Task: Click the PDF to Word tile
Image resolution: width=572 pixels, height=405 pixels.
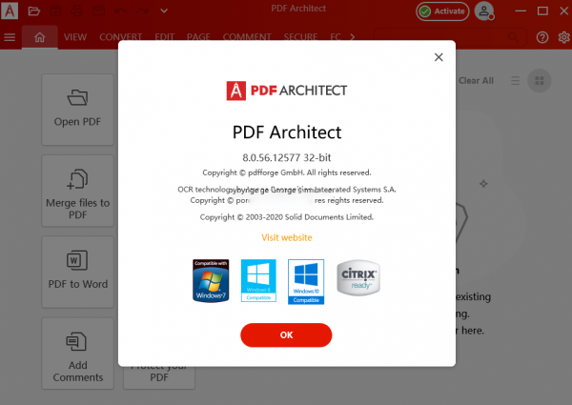Action: 78,273
